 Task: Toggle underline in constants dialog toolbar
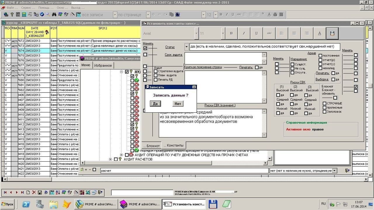coord(256,33)
